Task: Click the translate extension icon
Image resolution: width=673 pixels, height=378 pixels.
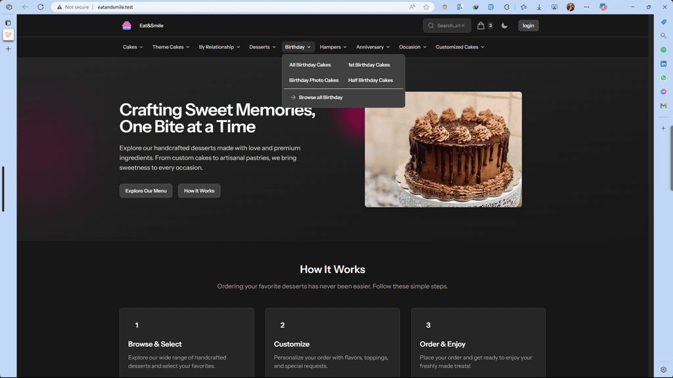Action: [x=460, y=7]
